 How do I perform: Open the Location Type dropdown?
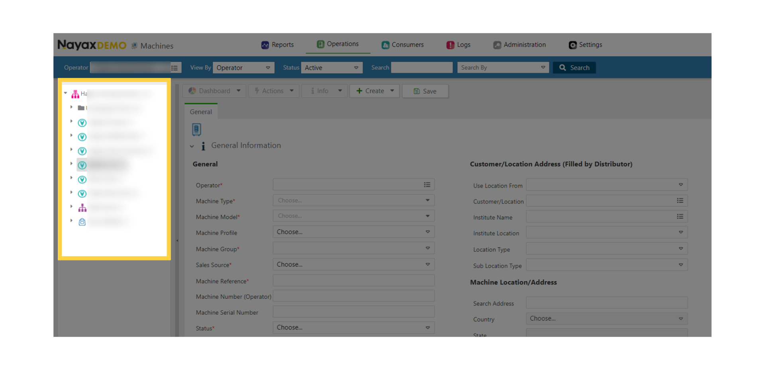tap(607, 249)
